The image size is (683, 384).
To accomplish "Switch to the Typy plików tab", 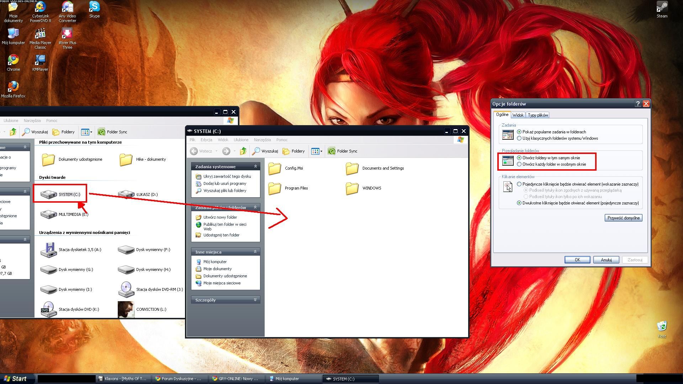I will click(x=538, y=115).
